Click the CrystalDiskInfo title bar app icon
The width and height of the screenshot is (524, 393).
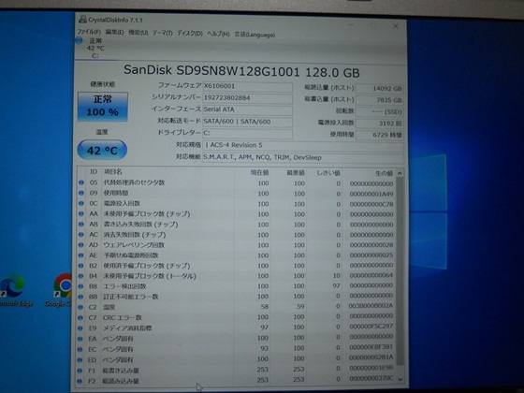82,20
